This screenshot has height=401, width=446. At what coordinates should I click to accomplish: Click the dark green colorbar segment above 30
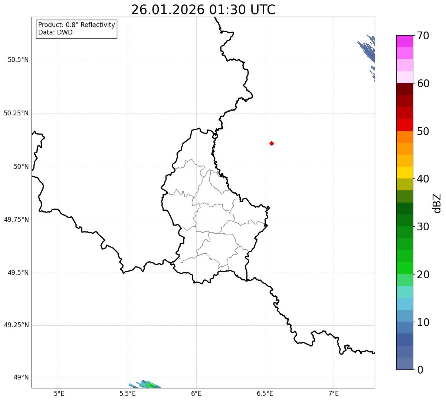[405, 220]
